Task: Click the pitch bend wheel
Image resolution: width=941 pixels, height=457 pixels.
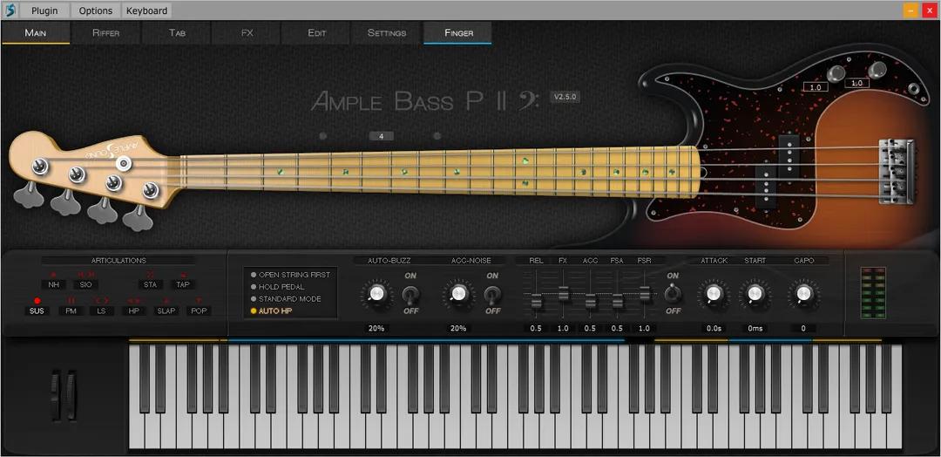Action: click(56, 396)
